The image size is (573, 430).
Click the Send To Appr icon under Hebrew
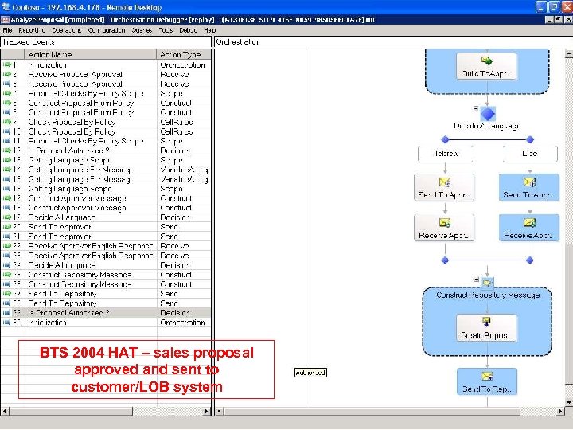pos(445,182)
